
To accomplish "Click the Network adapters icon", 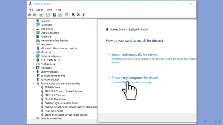I will pos(38,56).
